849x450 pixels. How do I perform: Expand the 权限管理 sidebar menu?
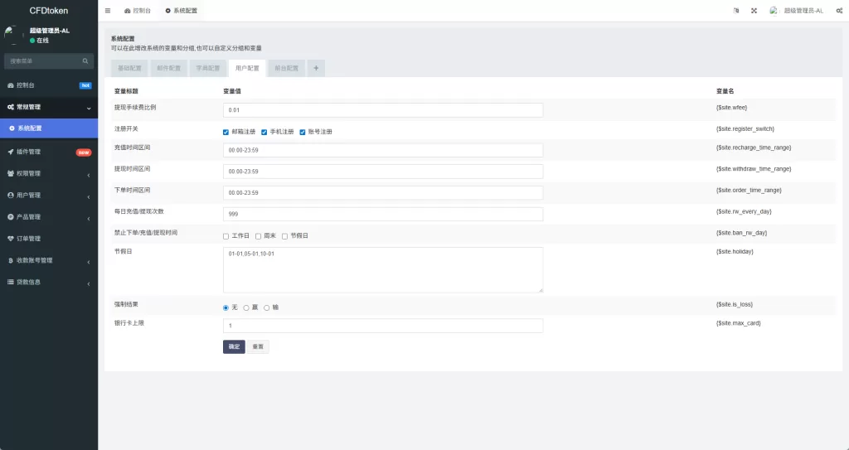pyautogui.click(x=48, y=174)
